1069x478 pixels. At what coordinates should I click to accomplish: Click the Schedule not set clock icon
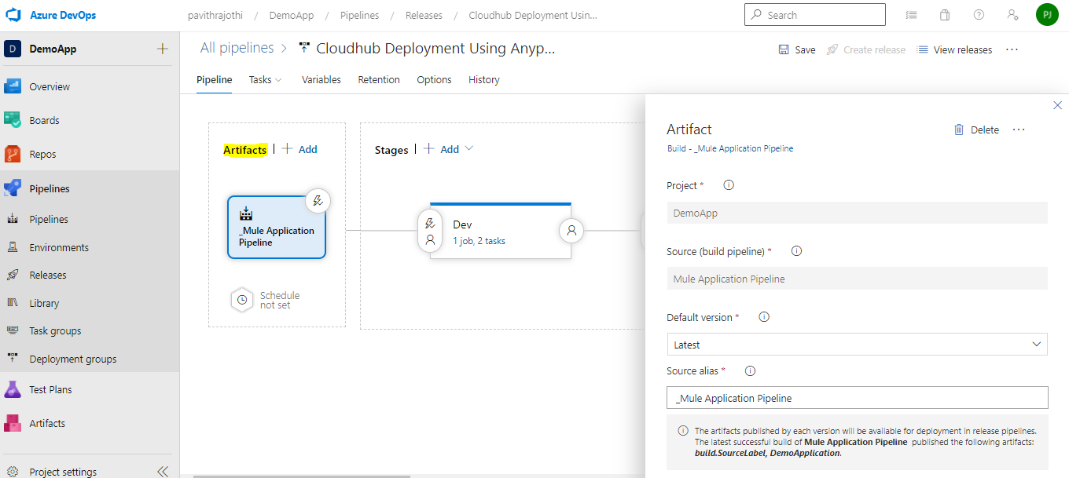click(243, 300)
